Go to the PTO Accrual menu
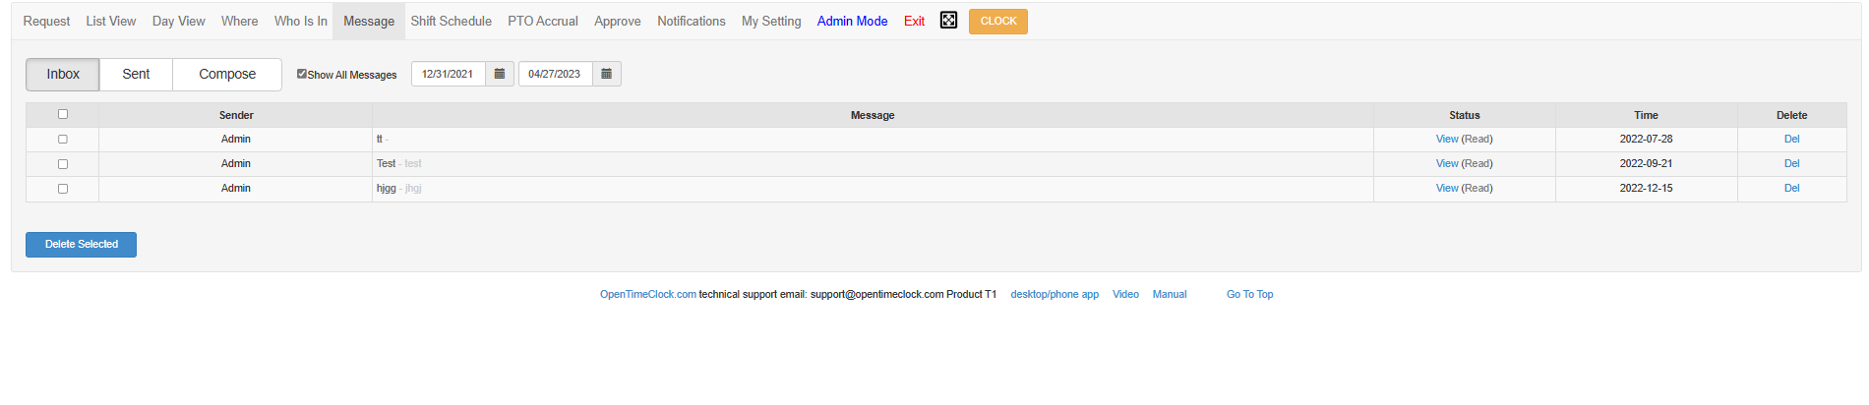This screenshot has width=1869, height=405. tap(543, 21)
